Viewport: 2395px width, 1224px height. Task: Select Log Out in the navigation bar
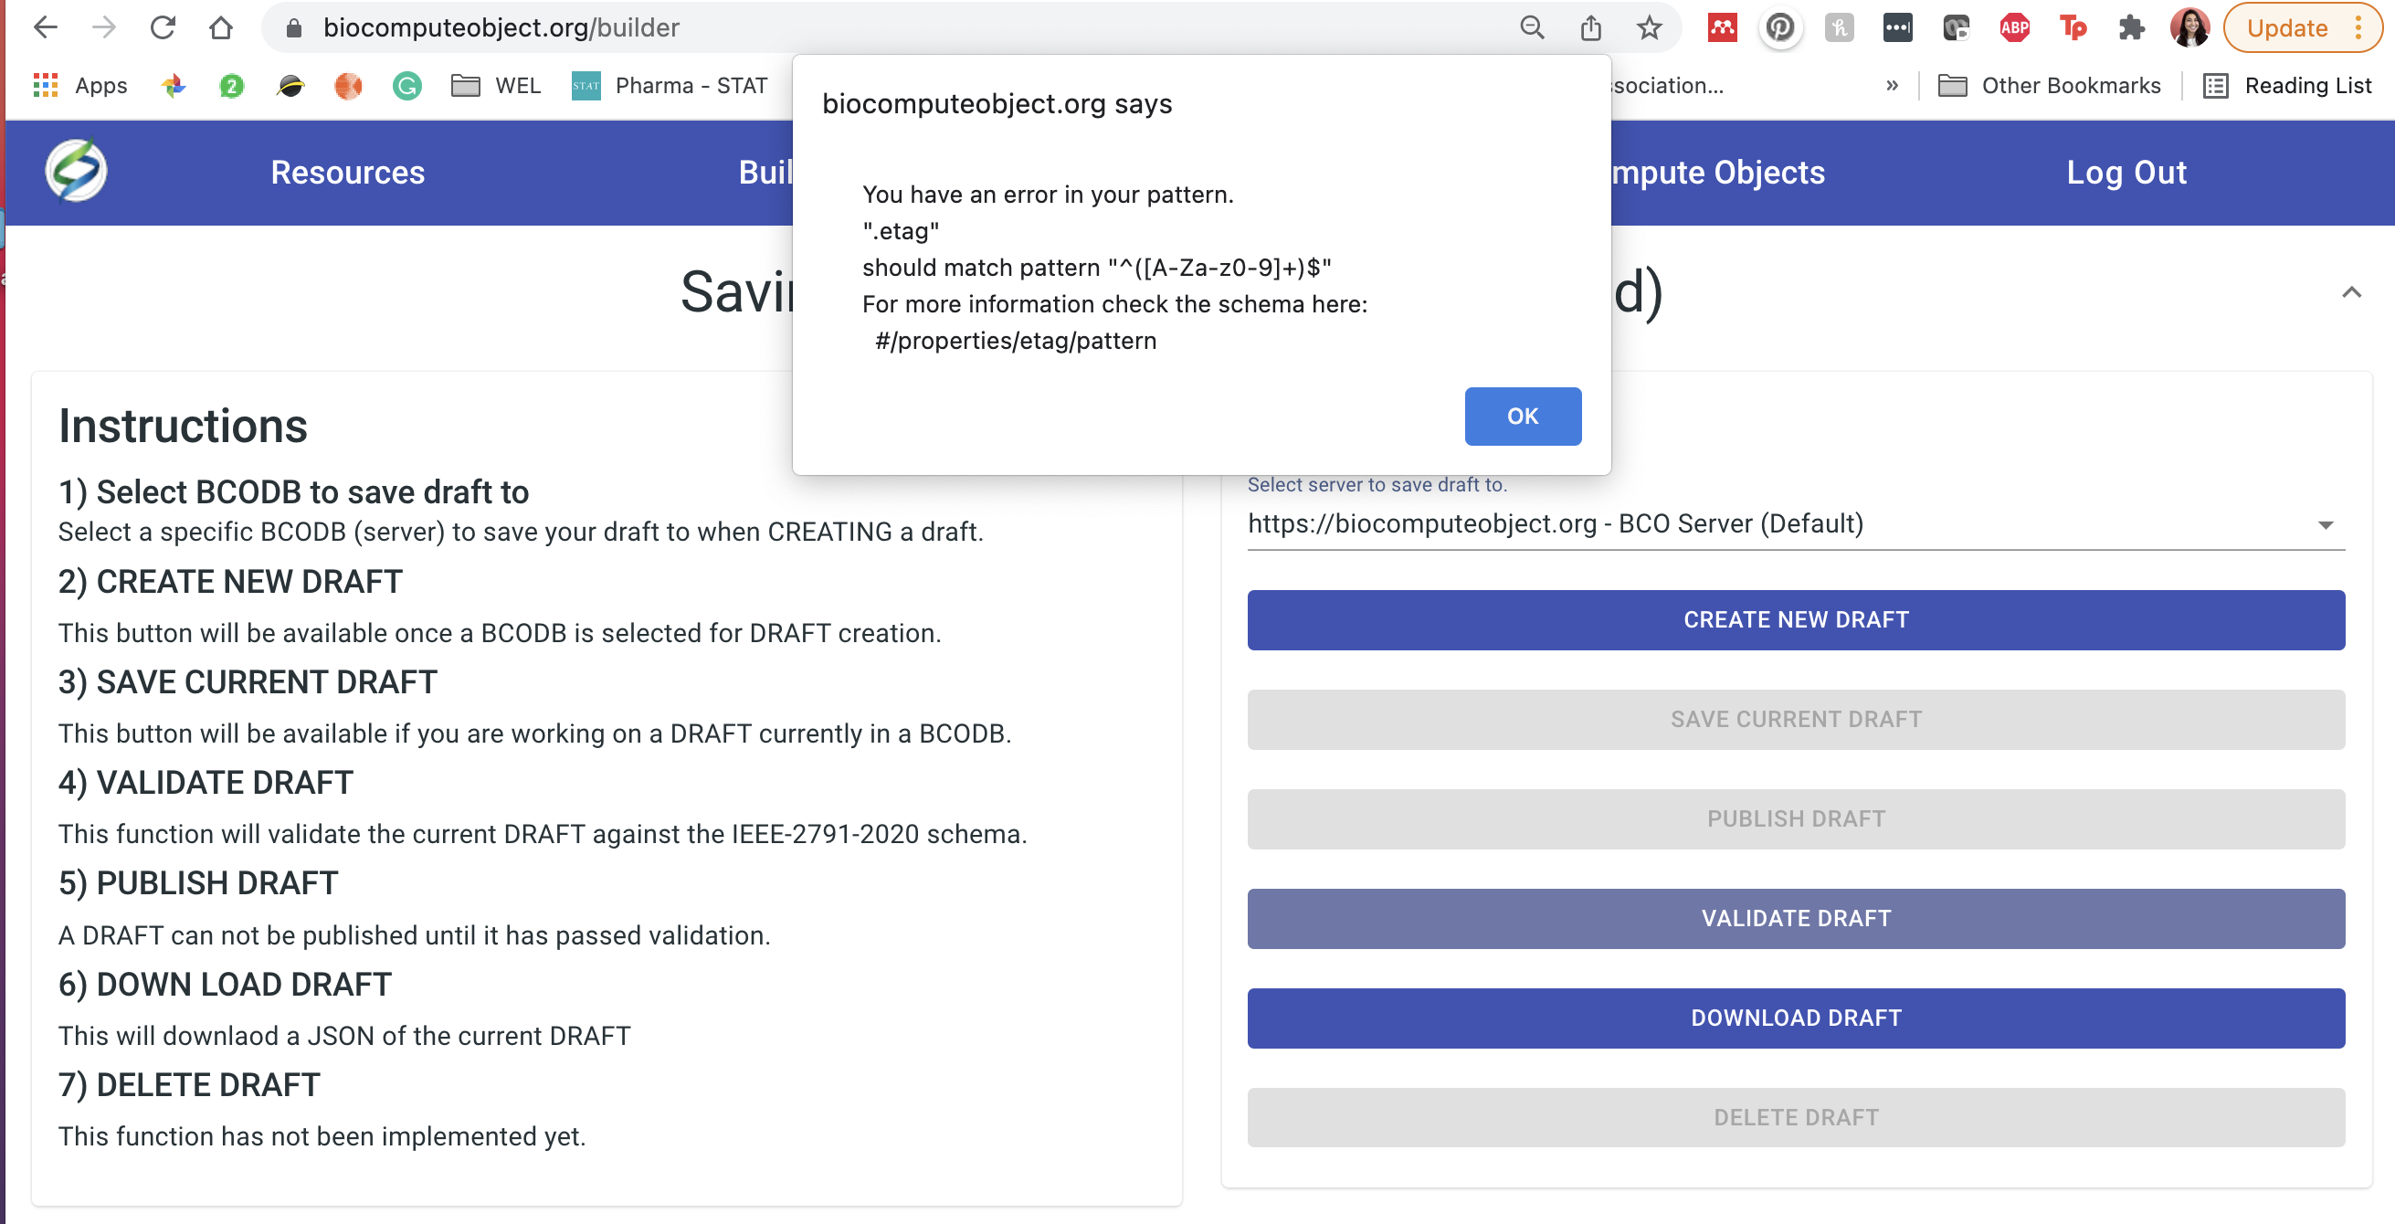click(x=2126, y=172)
